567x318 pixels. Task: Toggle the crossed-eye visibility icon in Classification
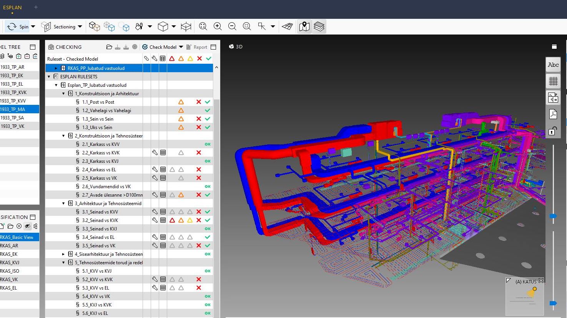[27, 226]
